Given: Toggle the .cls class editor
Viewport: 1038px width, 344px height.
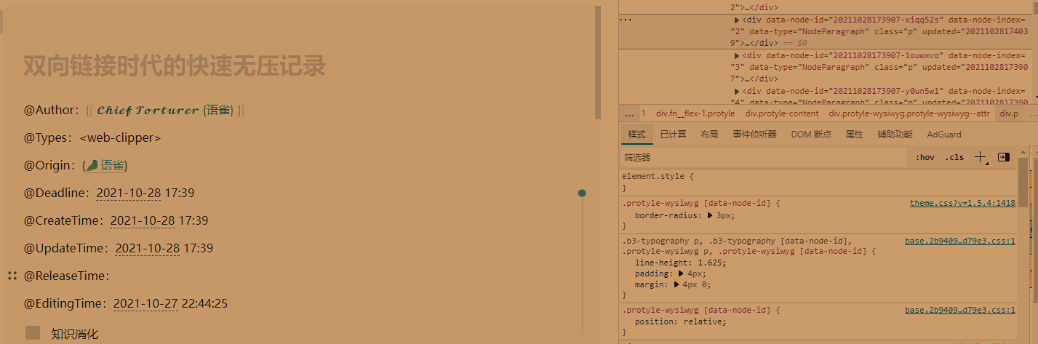Looking at the screenshot, I should [954, 157].
